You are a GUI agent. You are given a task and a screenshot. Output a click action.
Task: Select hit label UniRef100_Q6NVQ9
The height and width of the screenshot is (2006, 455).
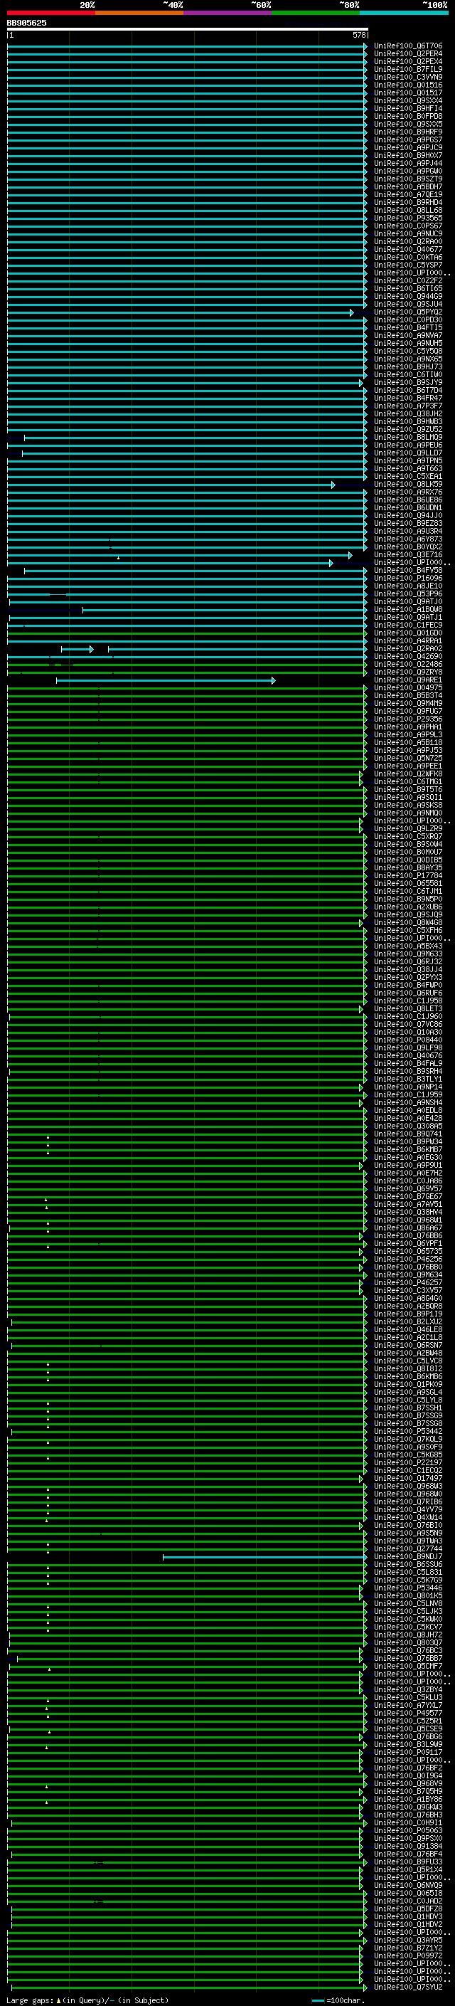pos(408,1886)
